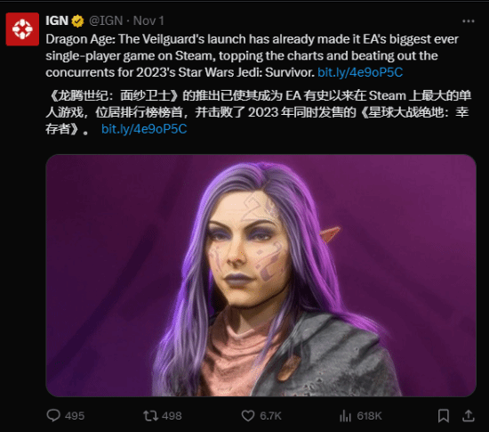489x432 pixels.
Task: Open the purple-haired elf character image
Action: (x=261, y=275)
